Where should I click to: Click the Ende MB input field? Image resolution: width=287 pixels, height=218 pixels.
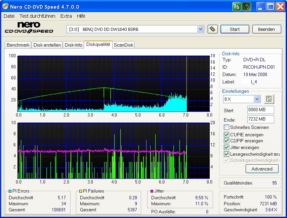click(x=260, y=119)
